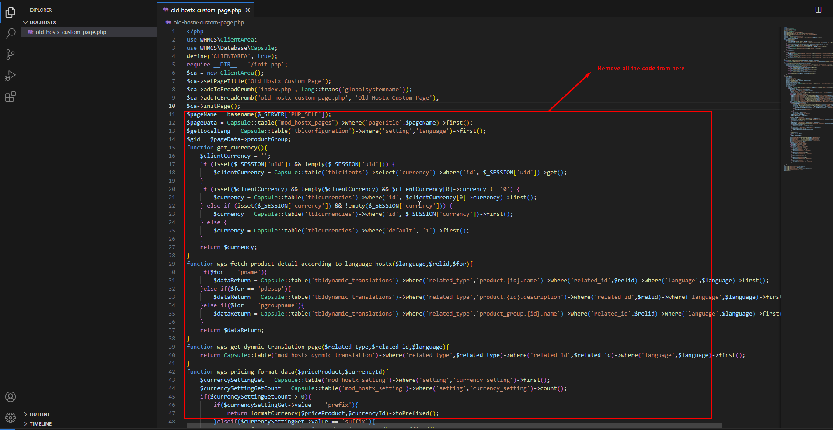Click the split editor right icon
The image size is (833, 430).
pyautogui.click(x=818, y=10)
